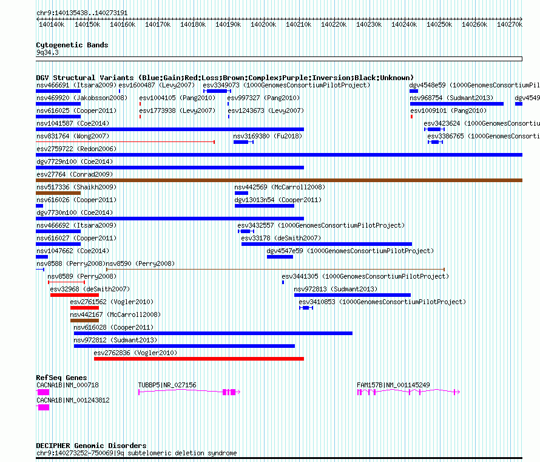This screenshot has width=540, height=462.
Task: Click the DGV Structural Variants track title
Action: 225,78
